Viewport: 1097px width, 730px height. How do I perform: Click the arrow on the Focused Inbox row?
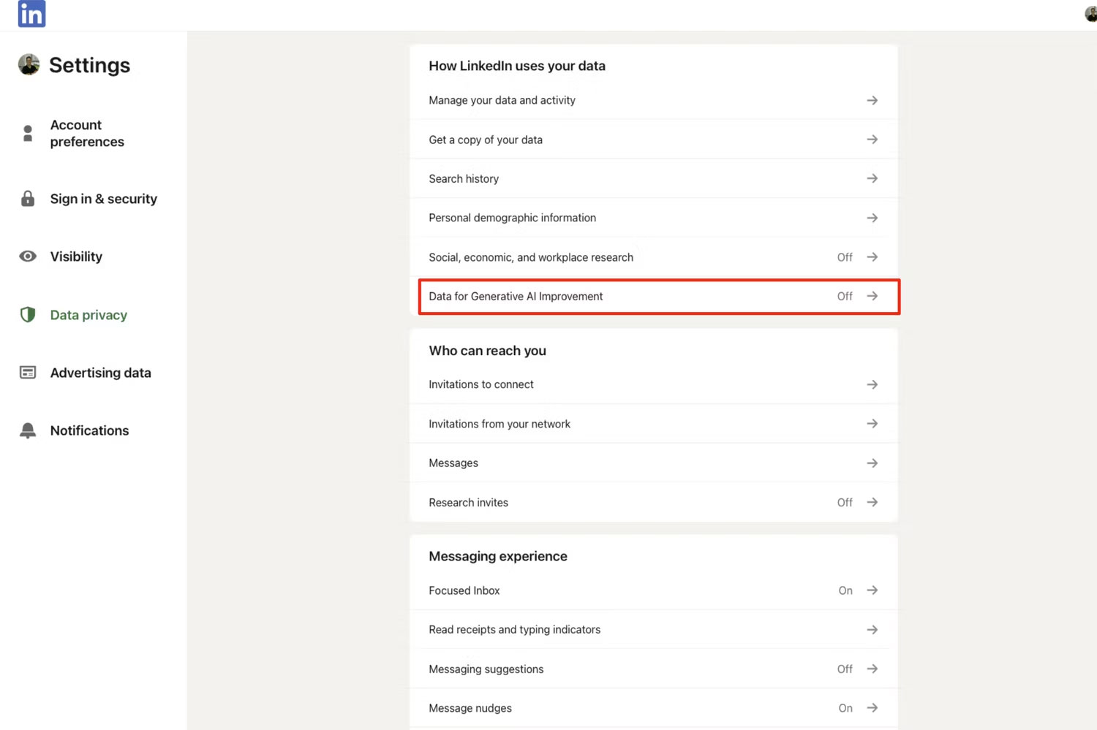click(x=872, y=590)
